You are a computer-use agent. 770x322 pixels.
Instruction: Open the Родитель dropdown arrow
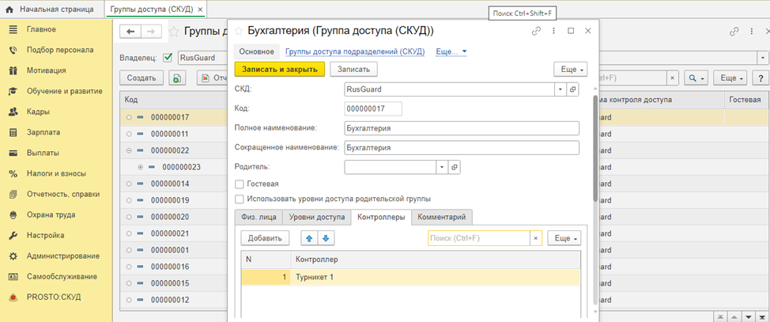click(x=441, y=168)
